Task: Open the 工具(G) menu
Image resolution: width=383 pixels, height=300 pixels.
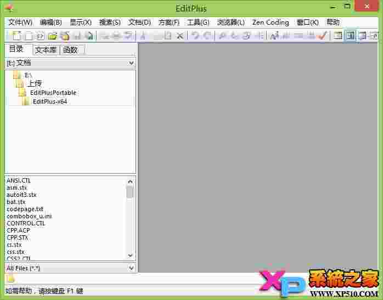Action: point(198,22)
